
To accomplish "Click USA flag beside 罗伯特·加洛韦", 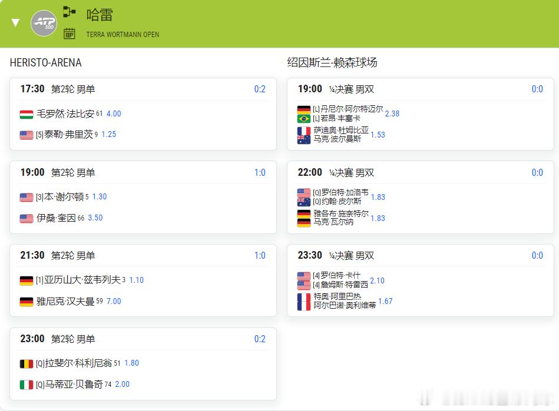I will [x=304, y=193].
